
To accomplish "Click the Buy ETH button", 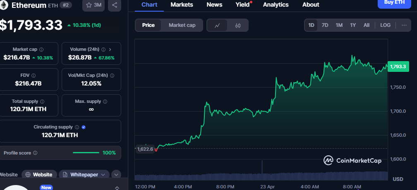I will point(394,3).
